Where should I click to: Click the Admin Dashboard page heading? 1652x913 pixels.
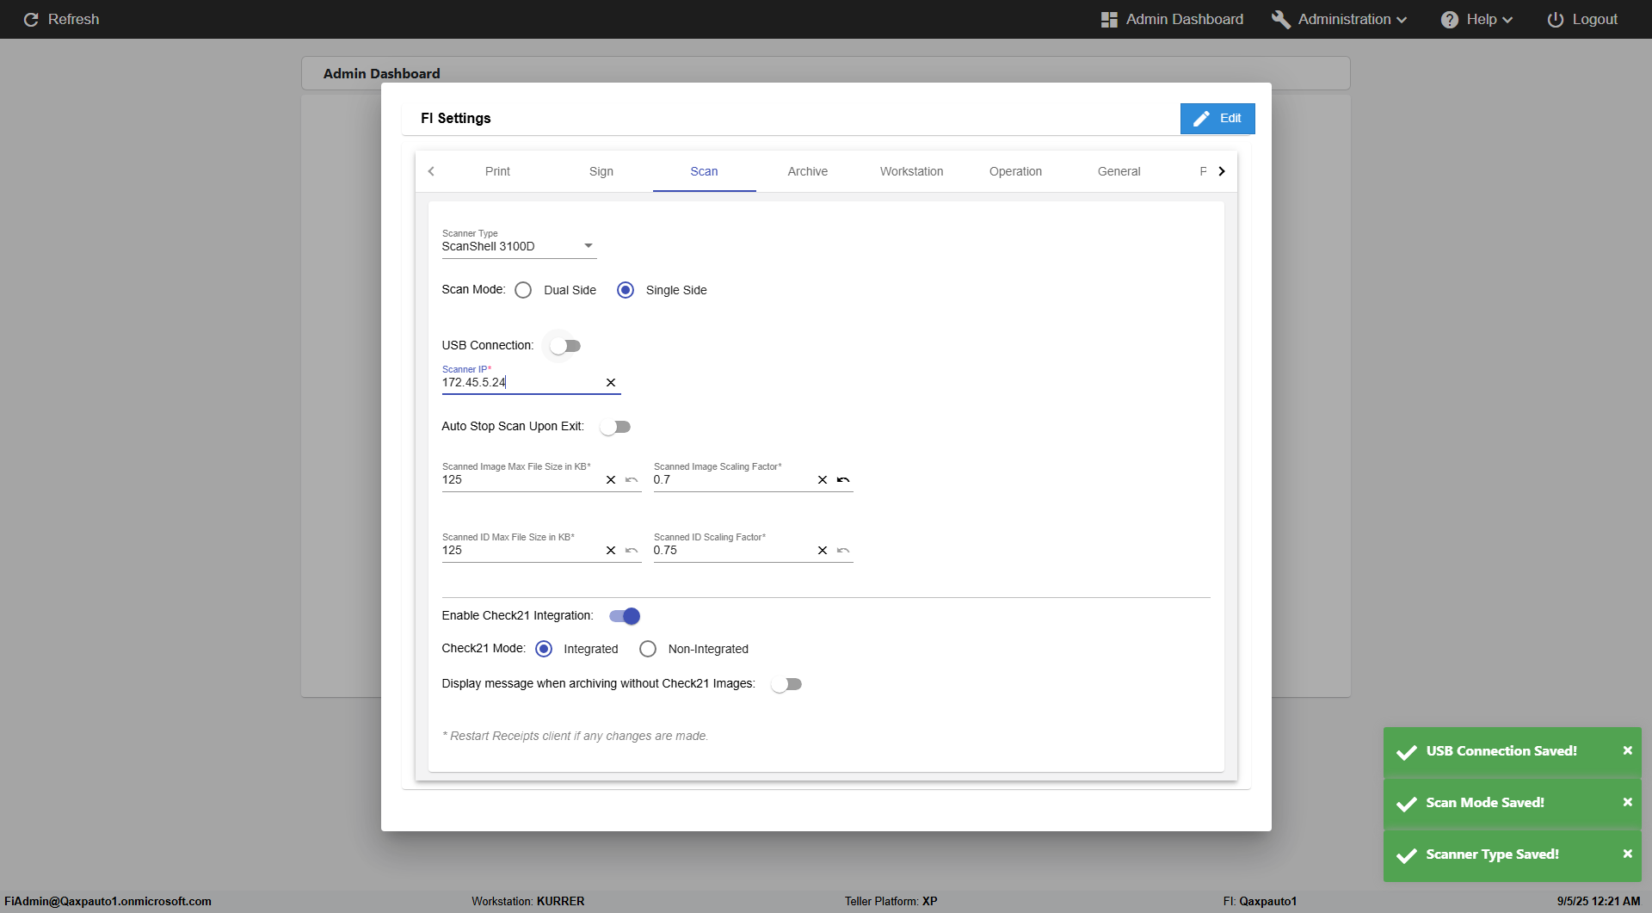point(381,73)
